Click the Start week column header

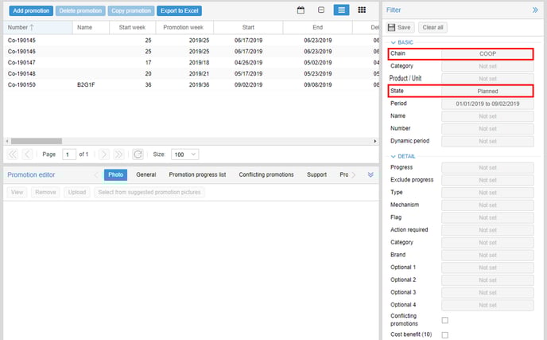pyautogui.click(x=132, y=27)
